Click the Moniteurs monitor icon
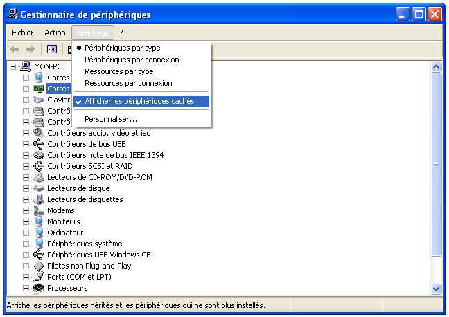The width and height of the screenshot is (449, 317). tap(39, 221)
